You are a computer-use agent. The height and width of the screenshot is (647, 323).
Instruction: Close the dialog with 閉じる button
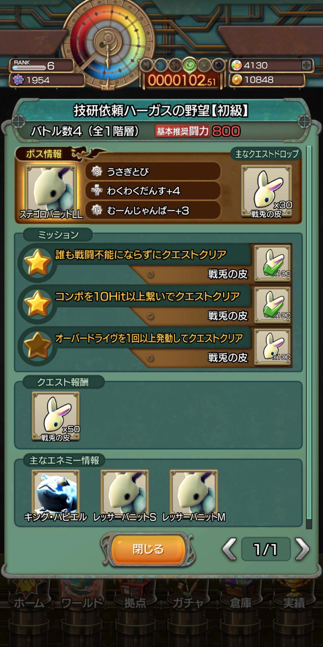click(x=148, y=549)
